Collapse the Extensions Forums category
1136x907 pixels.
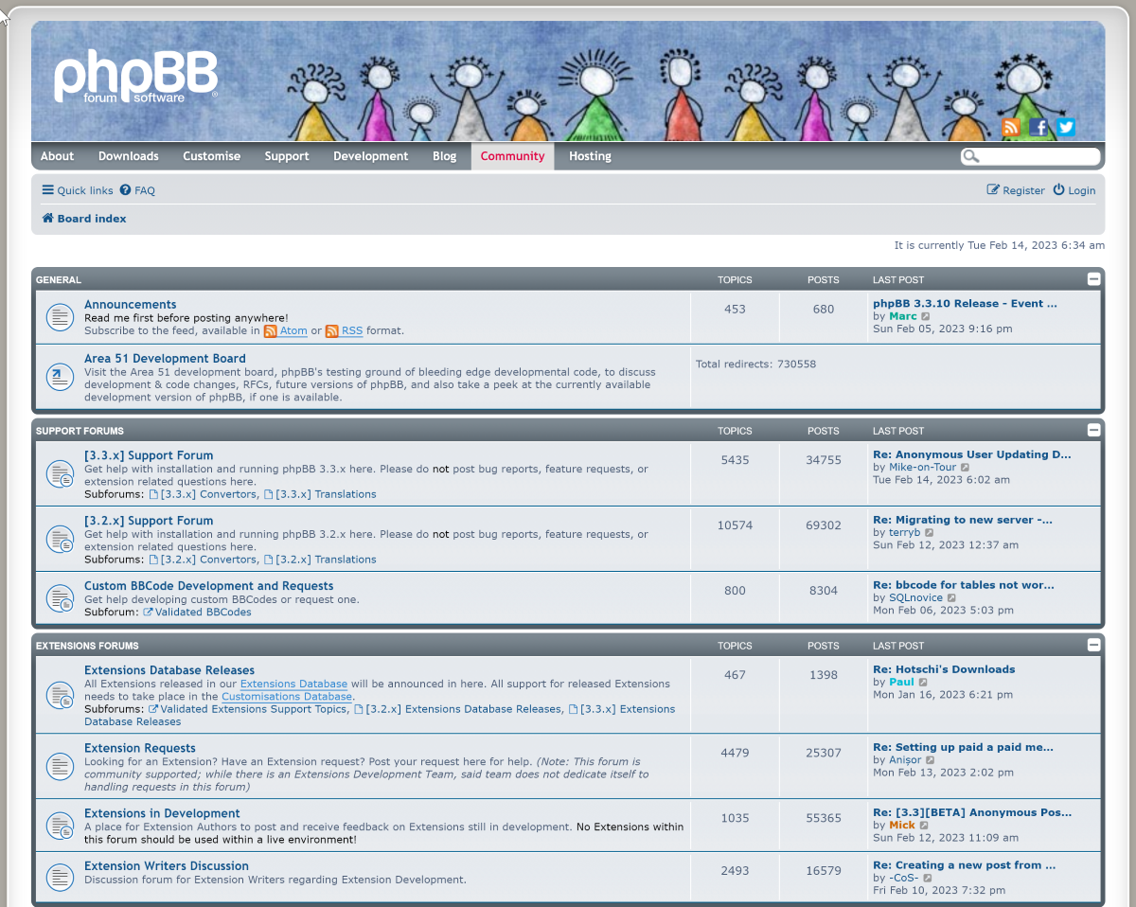pos(1093,645)
